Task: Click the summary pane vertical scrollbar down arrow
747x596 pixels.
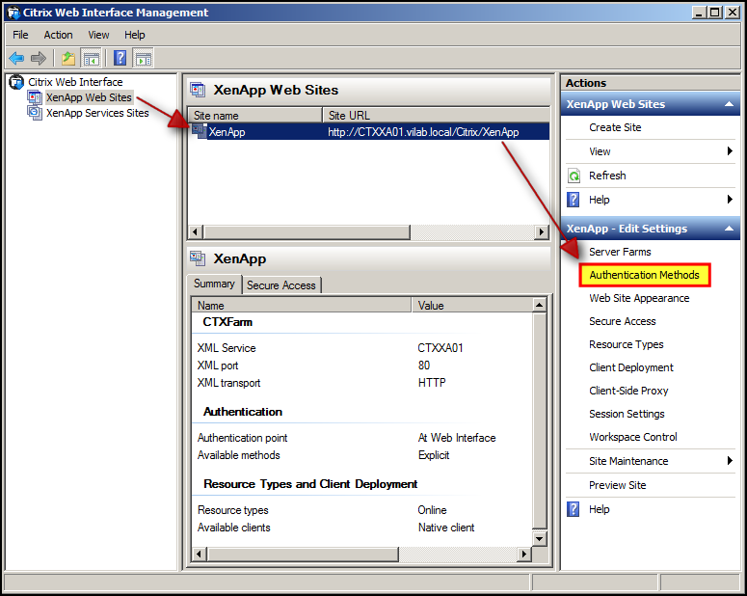Action: (x=540, y=538)
